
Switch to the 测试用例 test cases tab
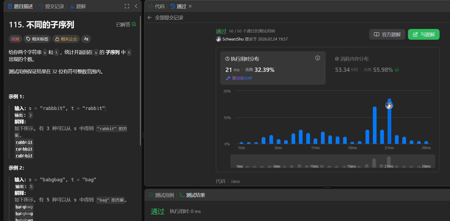(x=162, y=195)
